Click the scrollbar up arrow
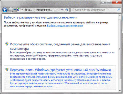123x94 pixels. coord(120,16)
